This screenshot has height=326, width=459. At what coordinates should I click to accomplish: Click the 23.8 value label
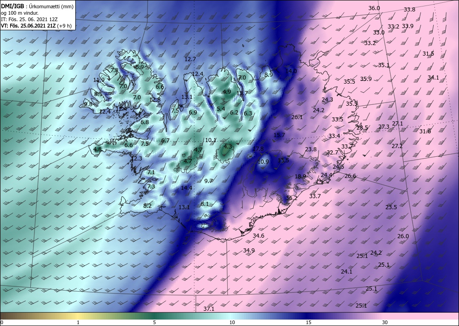[x=311, y=149]
